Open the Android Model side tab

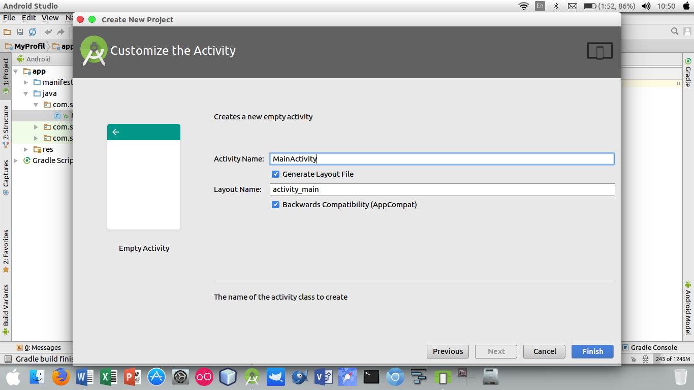coord(688,307)
